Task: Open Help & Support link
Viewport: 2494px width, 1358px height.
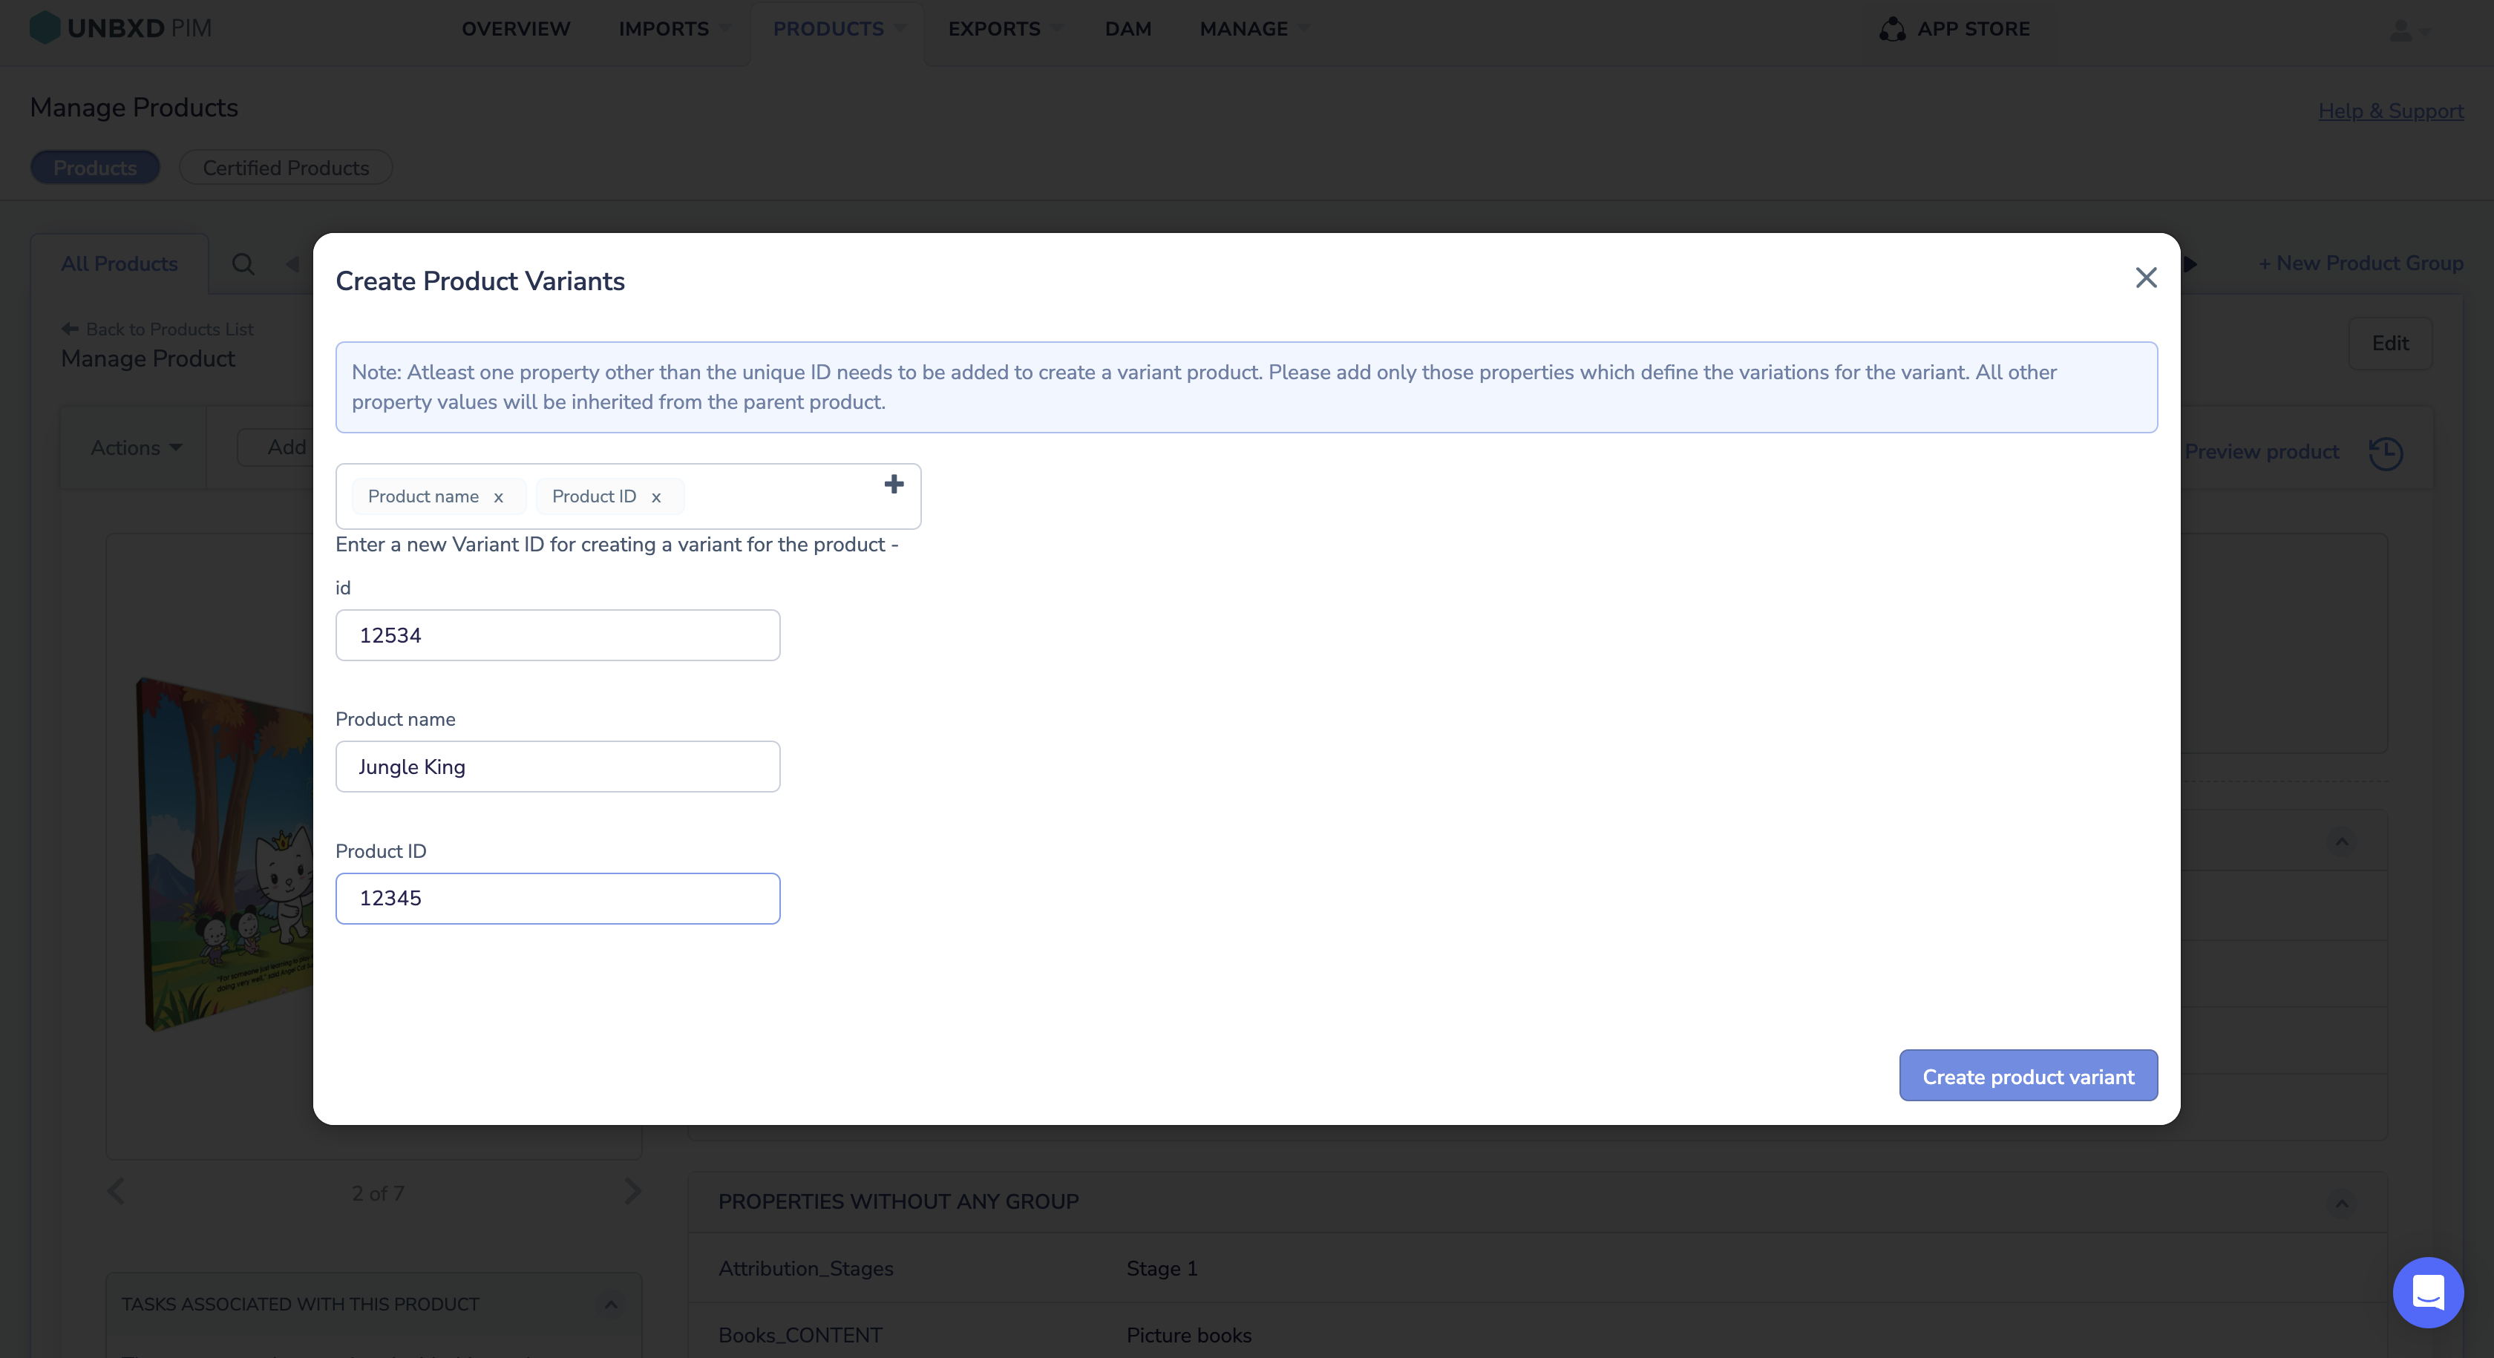Action: pyautogui.click(x=2390, y=111)
